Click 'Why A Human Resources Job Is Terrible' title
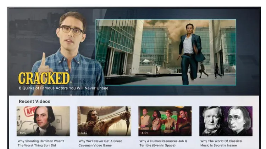The width and height of the screenshot is (266, 149). [164, 143]
